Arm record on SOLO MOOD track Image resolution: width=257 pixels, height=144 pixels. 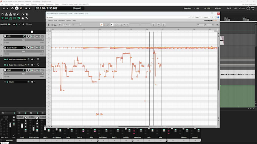click(x=5, y=48)
